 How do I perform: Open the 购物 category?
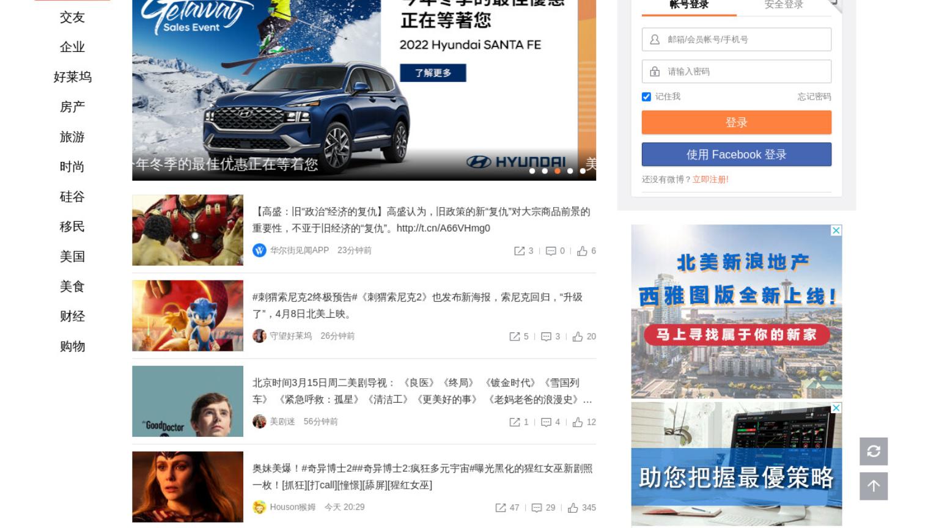[72, 346]
